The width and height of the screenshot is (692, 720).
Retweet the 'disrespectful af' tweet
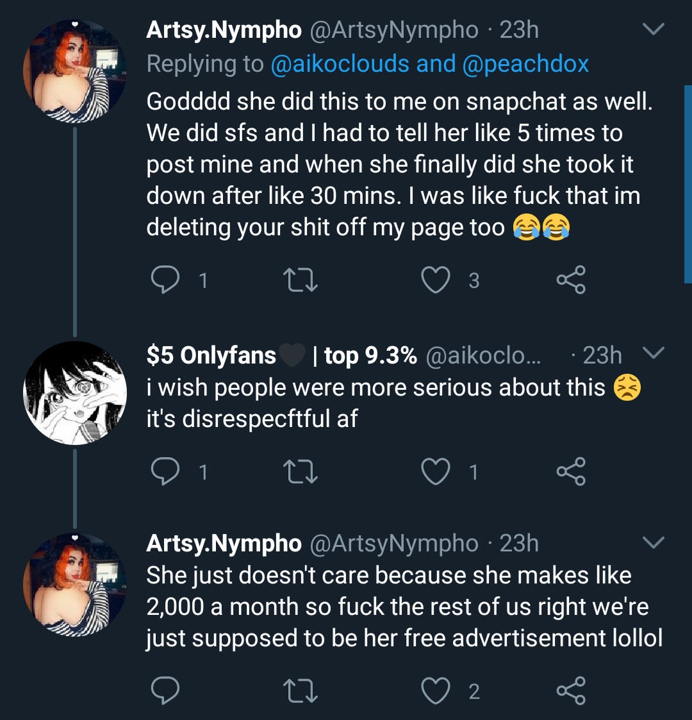[x=301, y=472]
